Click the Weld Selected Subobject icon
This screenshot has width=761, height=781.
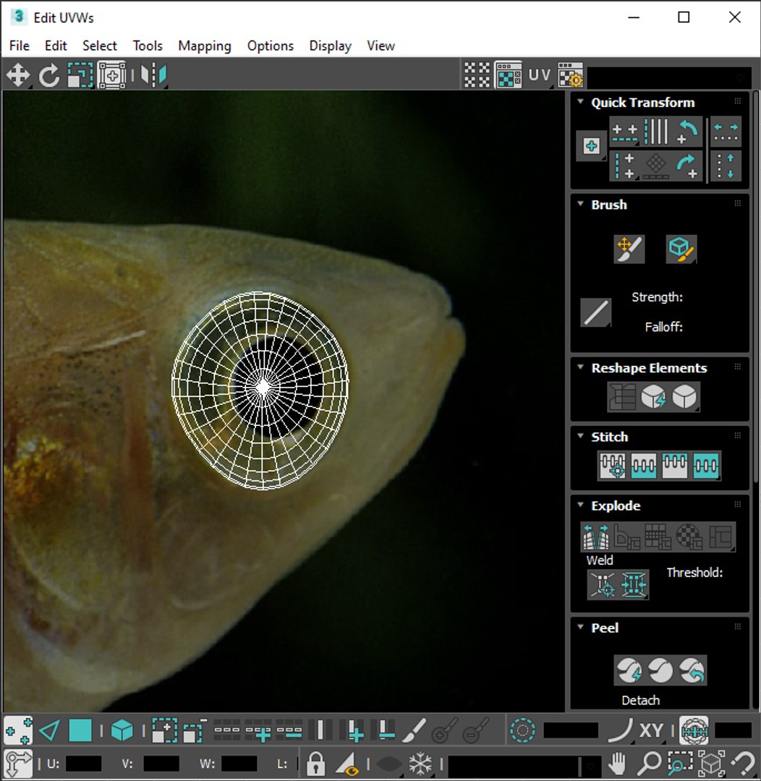coord(634,584)
